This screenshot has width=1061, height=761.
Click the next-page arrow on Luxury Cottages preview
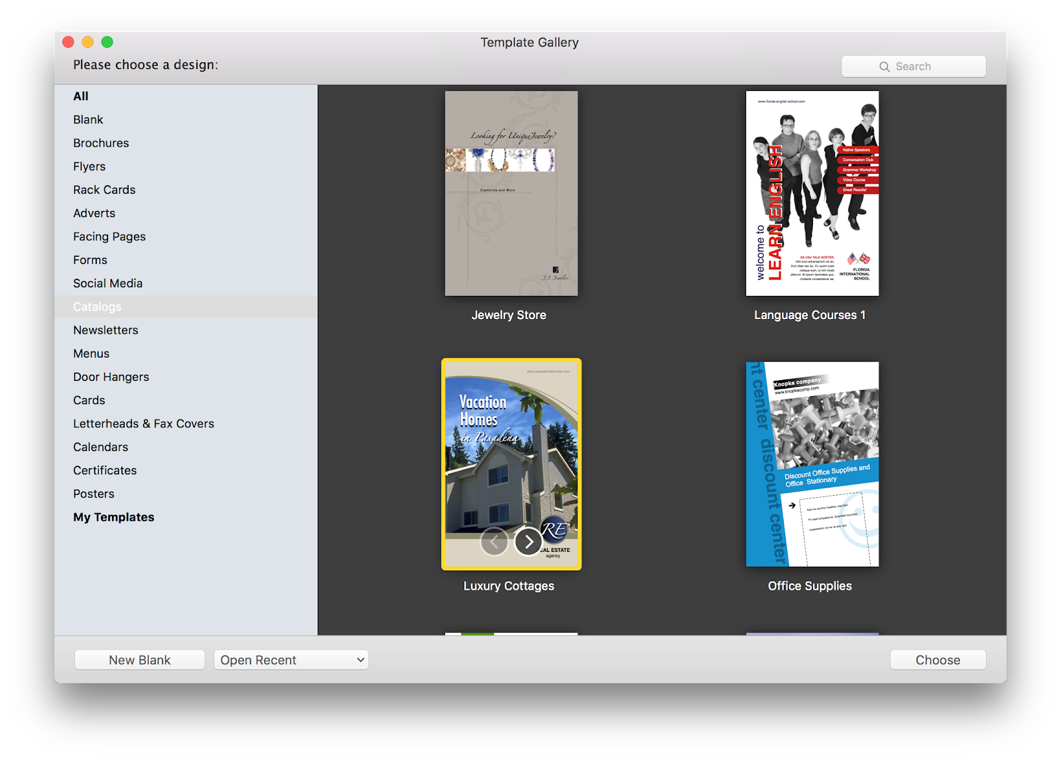[527, 541]
